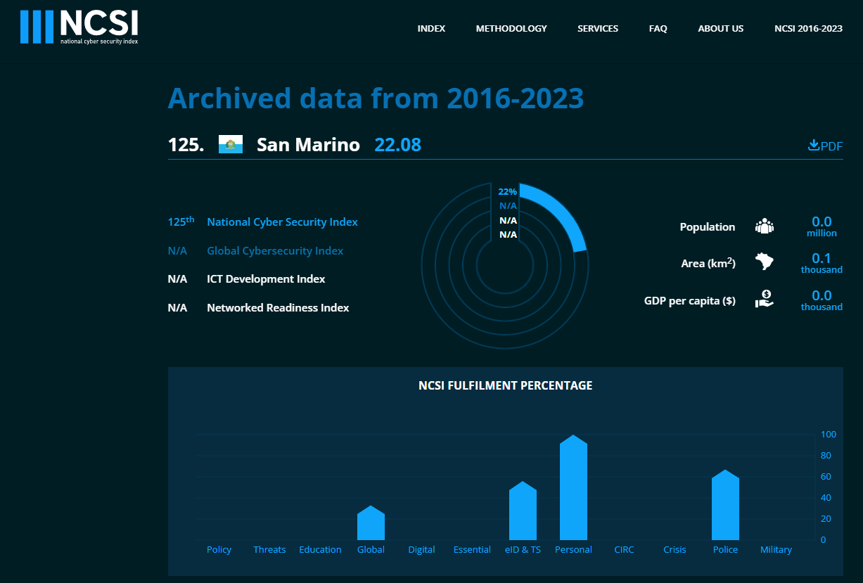Open the SERVICES menu item
The width and height of the screenshot is (863, 583).
point(598,29)
